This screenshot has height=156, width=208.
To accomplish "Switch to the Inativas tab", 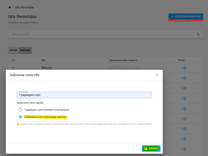I will (25, 50).
